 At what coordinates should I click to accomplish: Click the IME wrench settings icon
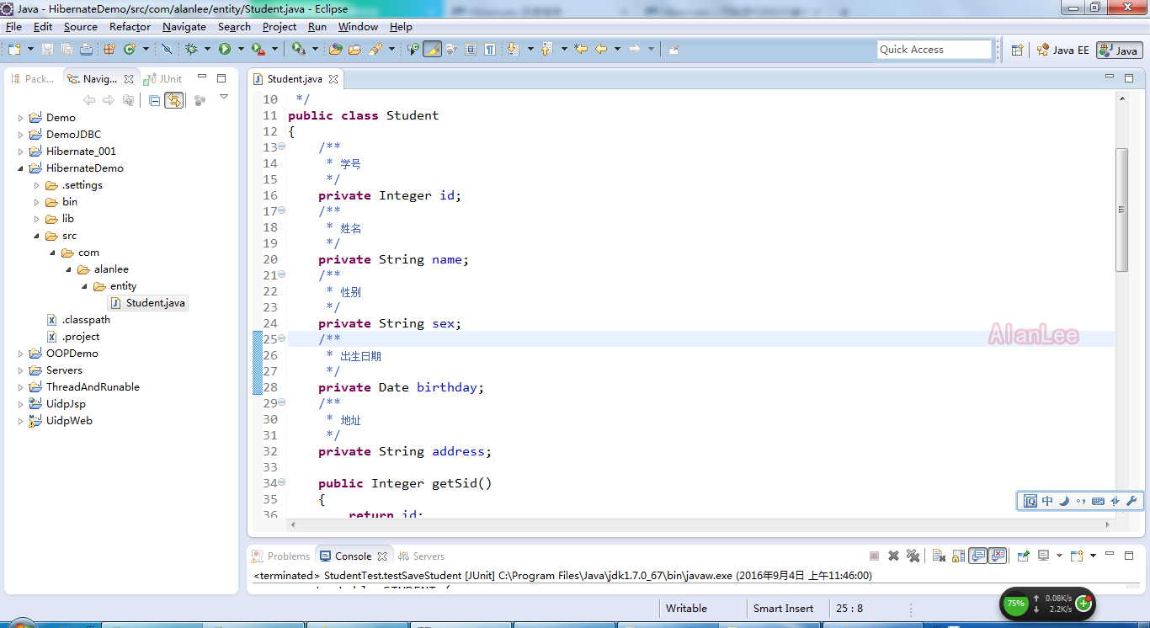click(x=1131, y=501)
